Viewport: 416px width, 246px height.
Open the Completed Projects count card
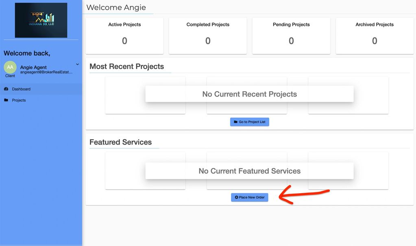(x=208, y=36)
